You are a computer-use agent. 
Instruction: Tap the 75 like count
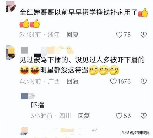(x=127, y=35)
